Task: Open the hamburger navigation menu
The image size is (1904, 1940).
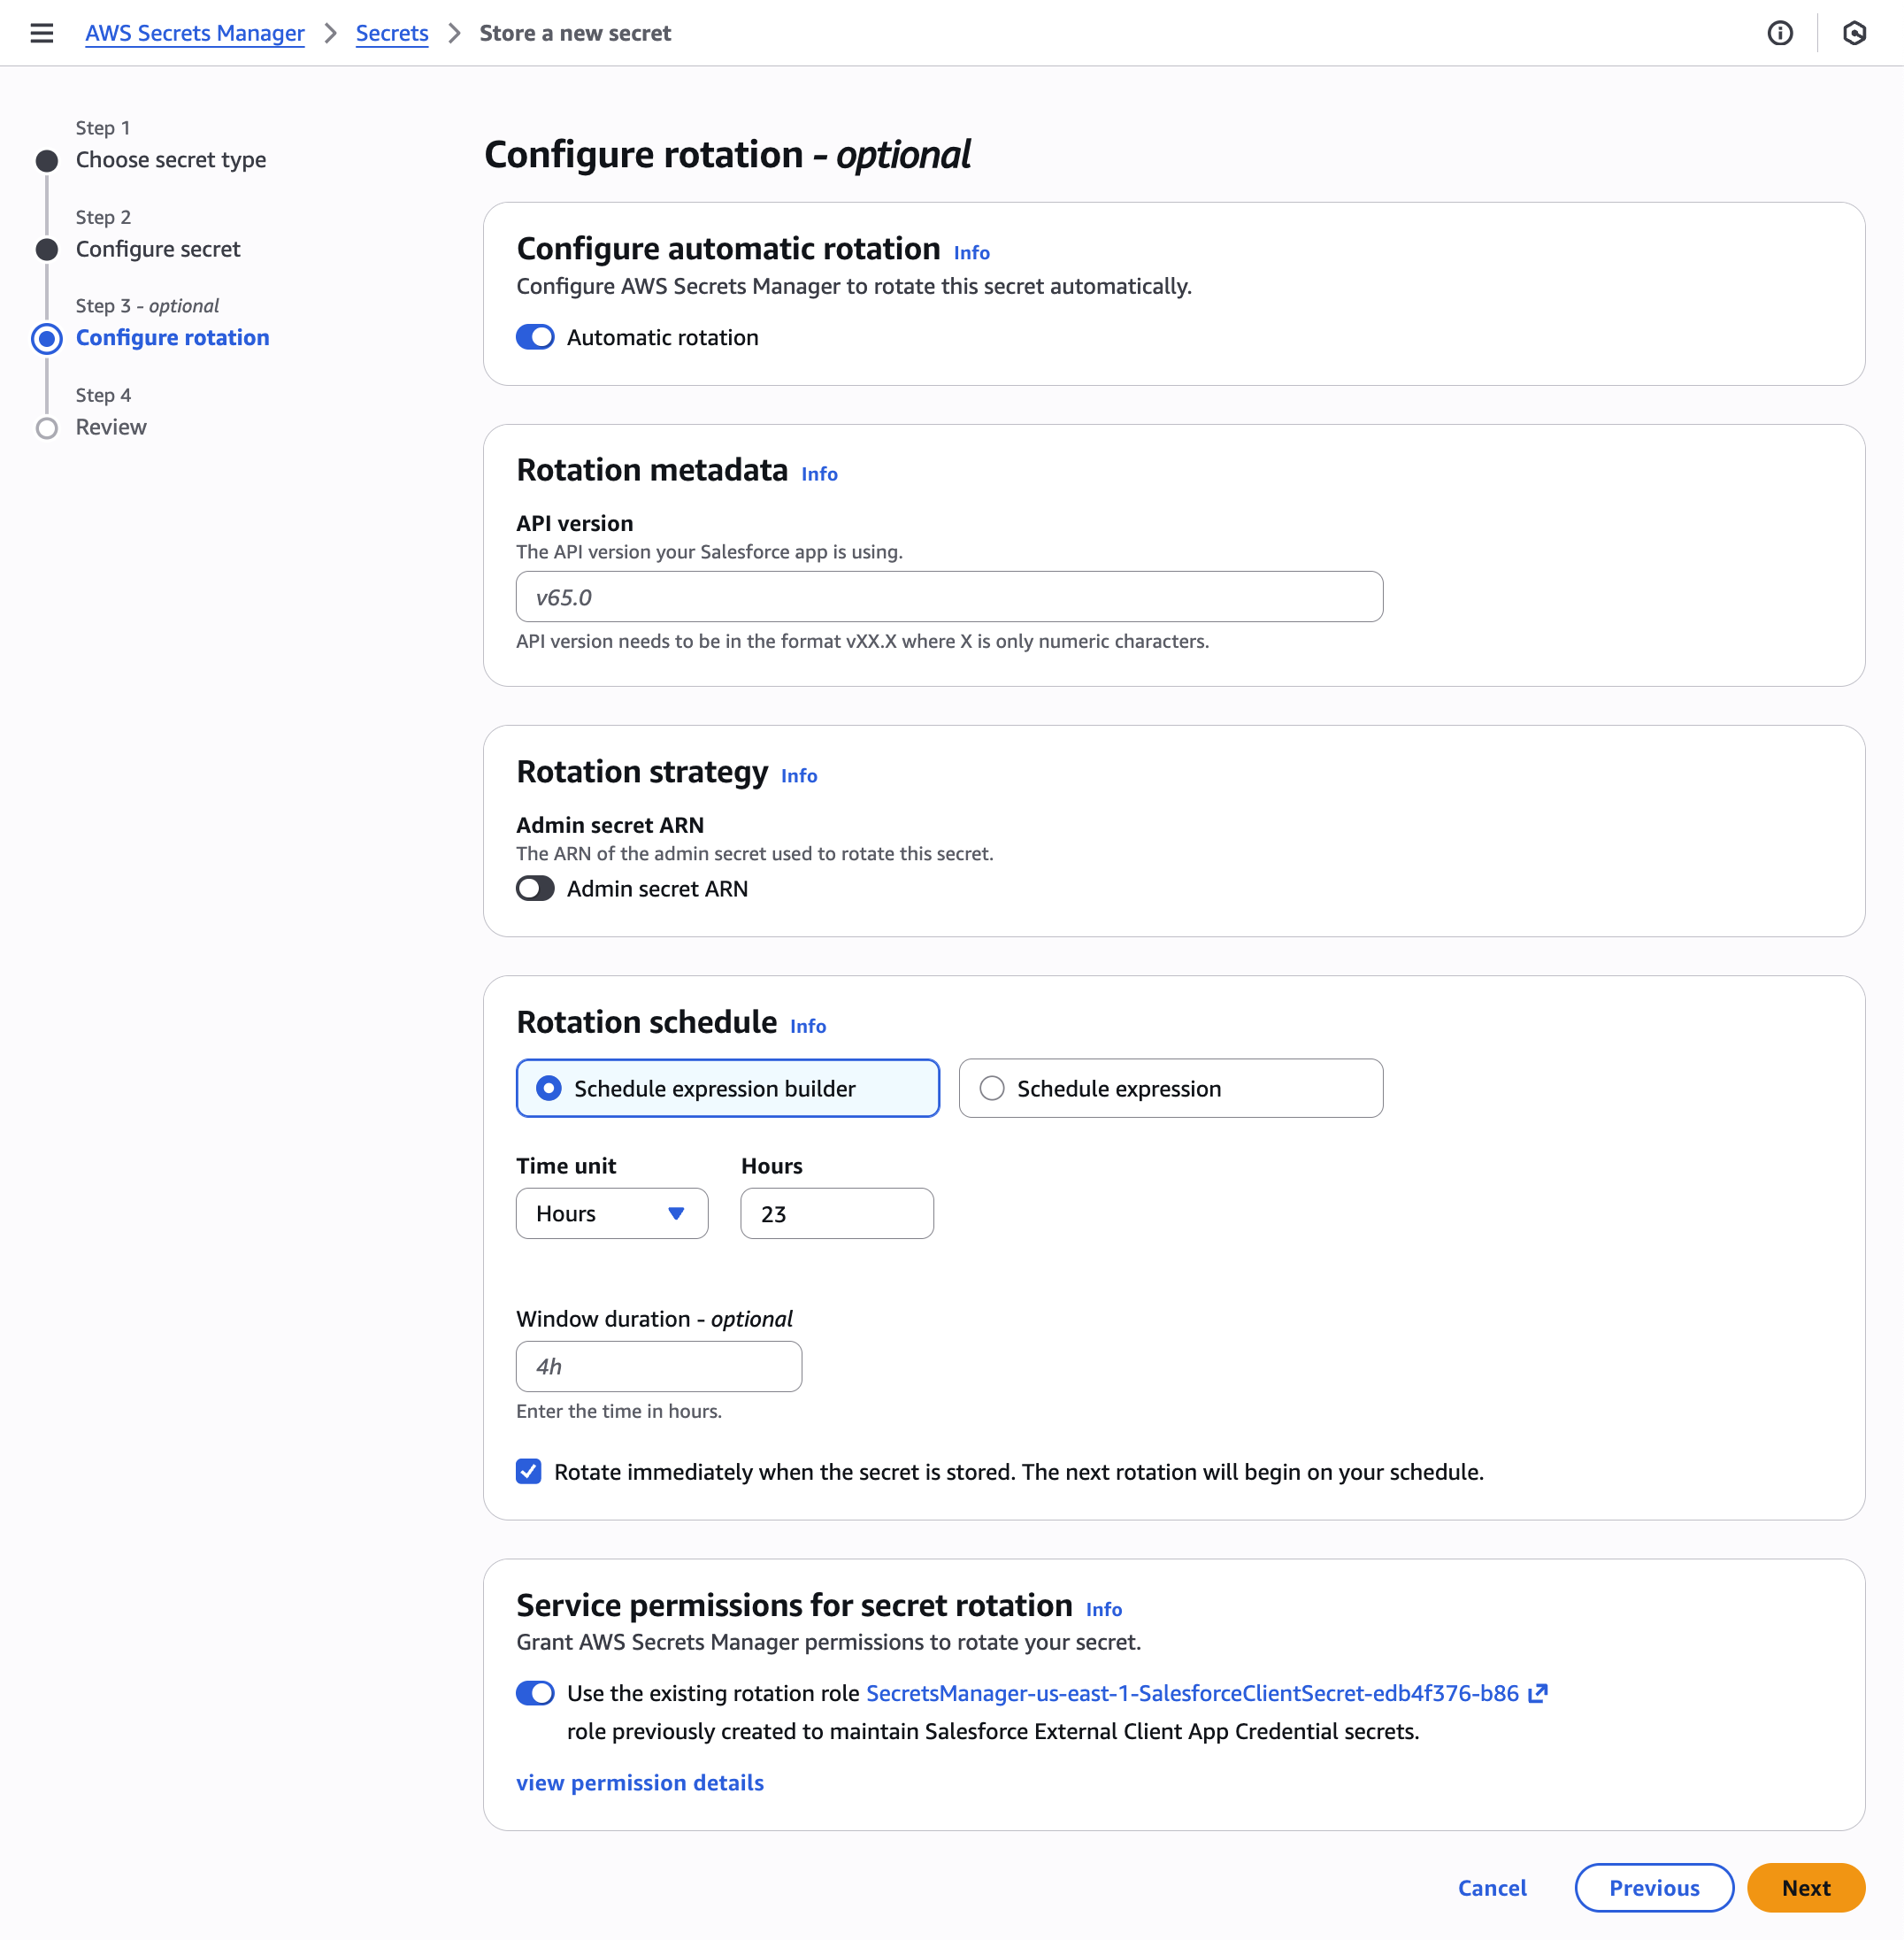Action: click(41, 33)
